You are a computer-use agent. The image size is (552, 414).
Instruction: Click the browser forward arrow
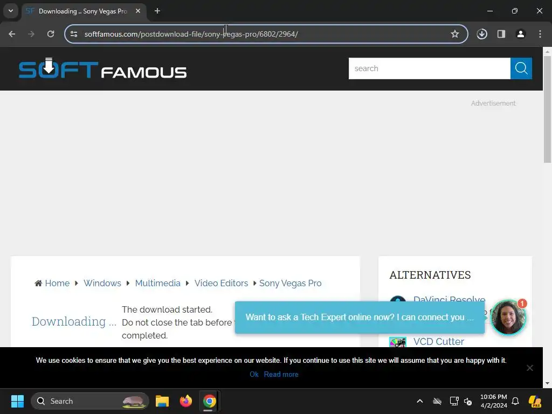(31, 34)
